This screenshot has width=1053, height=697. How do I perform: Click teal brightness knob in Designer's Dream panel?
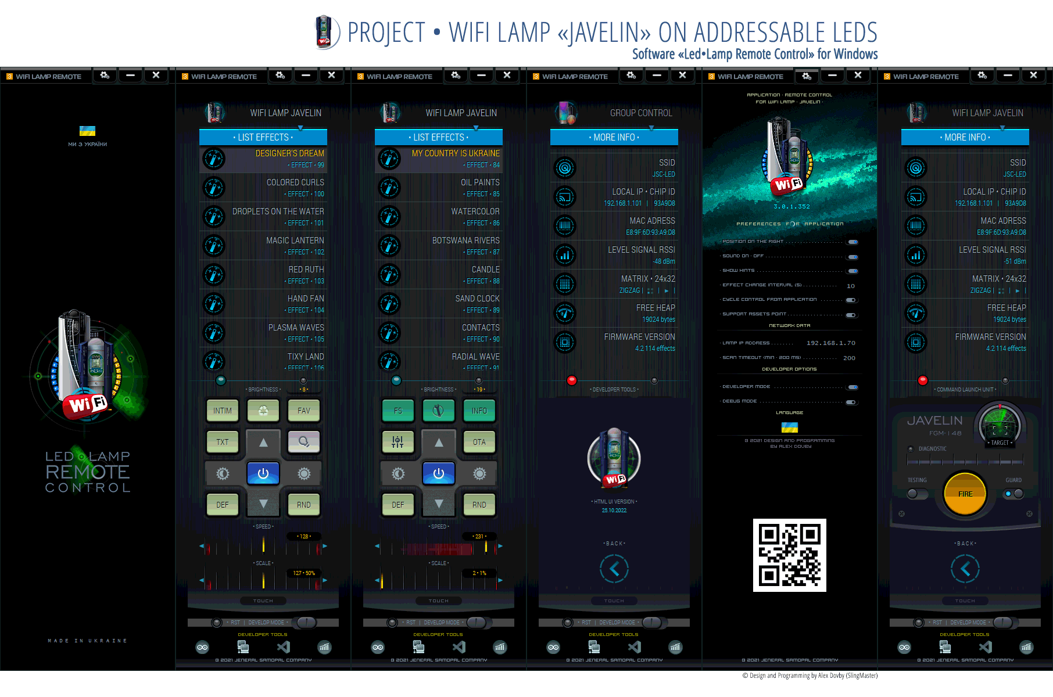coord(221,380)
